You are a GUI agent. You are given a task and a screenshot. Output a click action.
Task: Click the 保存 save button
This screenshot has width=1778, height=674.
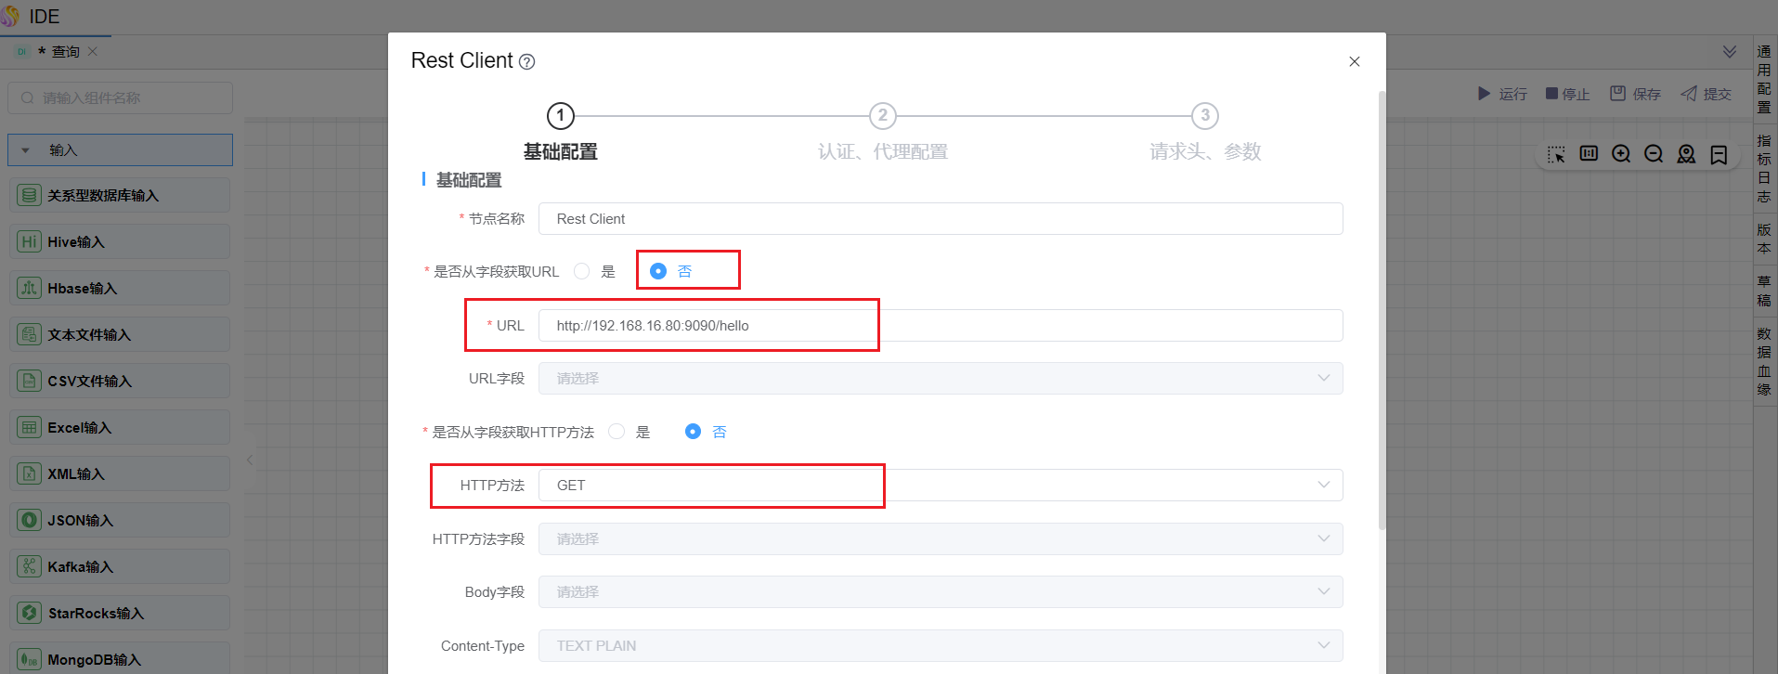point(1635,94)
